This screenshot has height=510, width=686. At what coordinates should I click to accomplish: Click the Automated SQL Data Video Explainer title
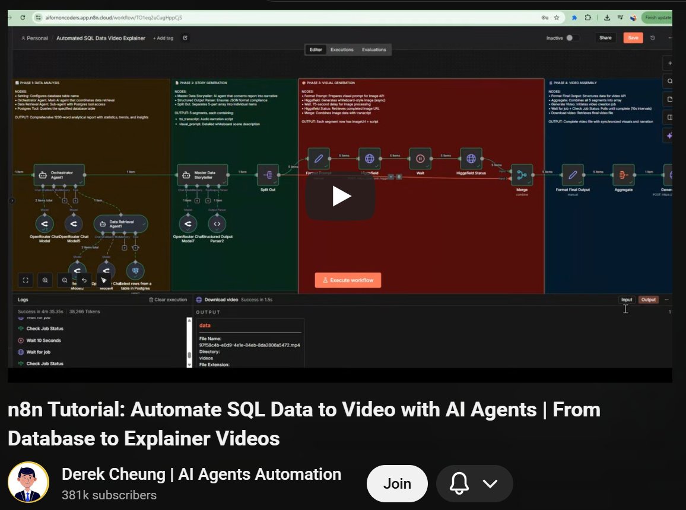point(101,38)
